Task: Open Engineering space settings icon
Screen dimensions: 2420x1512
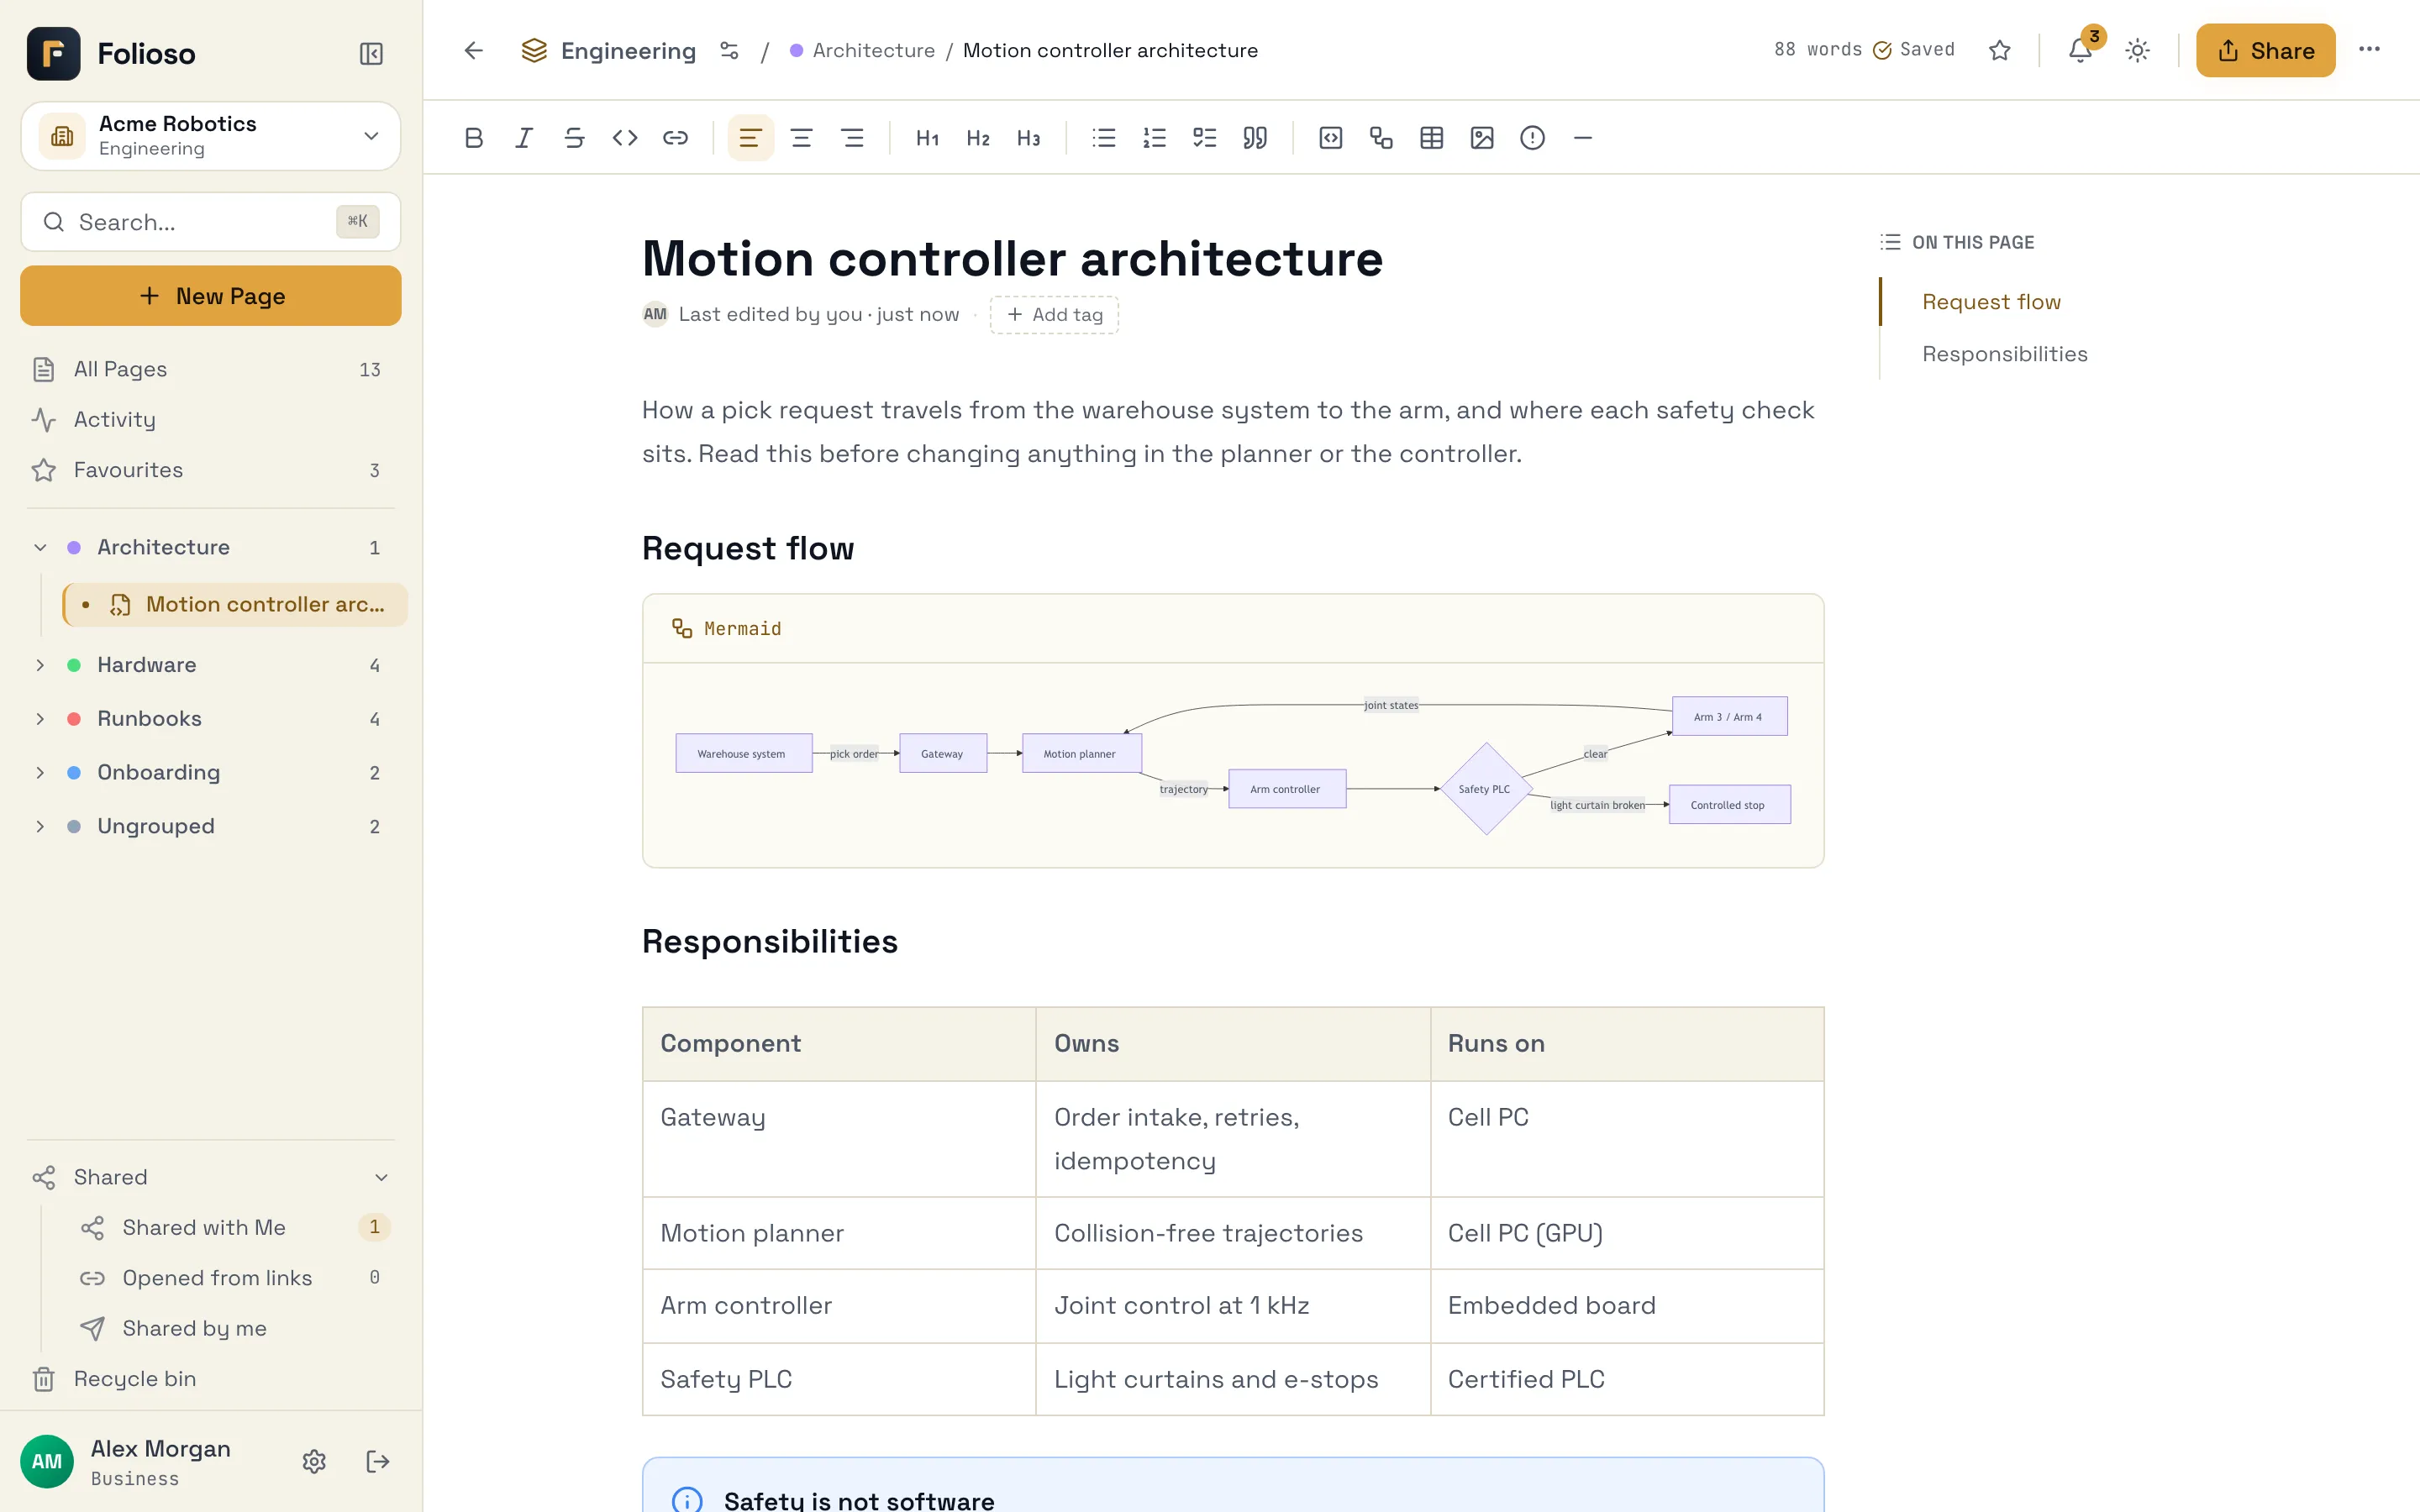Action: (x=730, y=50)
